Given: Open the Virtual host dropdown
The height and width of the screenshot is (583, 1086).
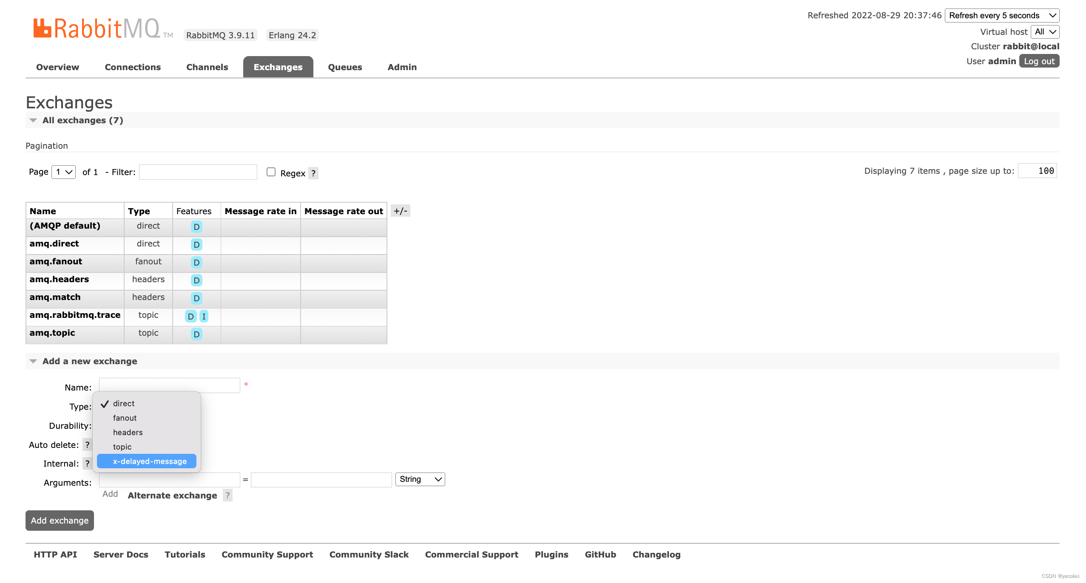Looking at the screenshot, I should (1045, 31).
